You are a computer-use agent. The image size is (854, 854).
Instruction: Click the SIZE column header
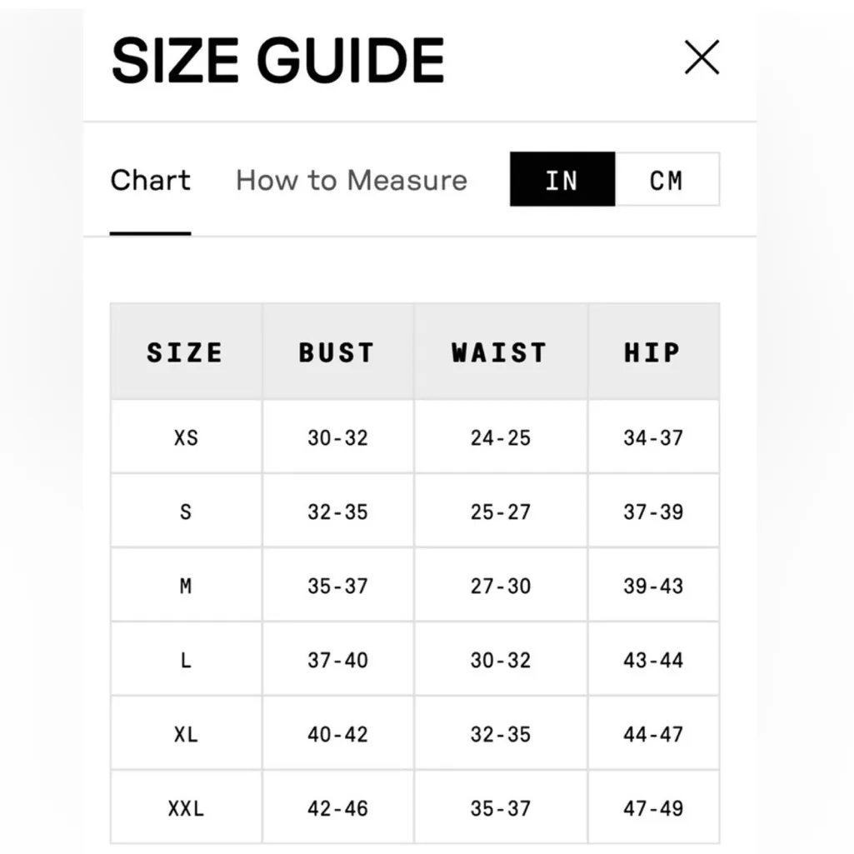tap(185, 352)
